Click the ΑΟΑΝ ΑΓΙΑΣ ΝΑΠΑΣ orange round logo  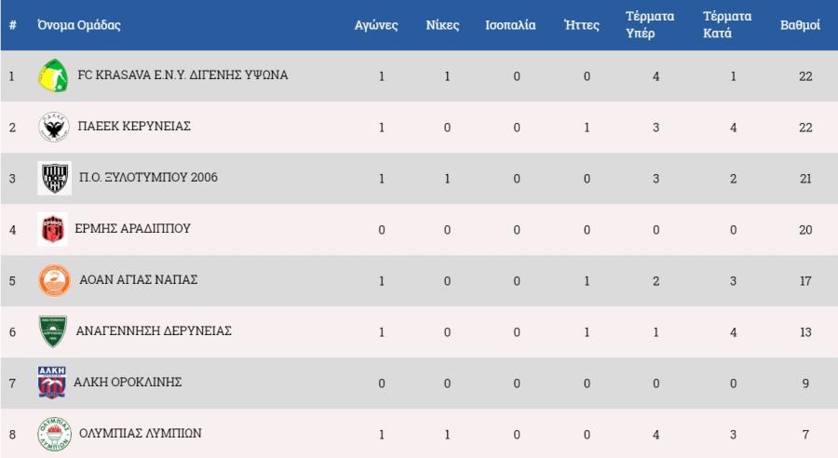[x=55, y=280]
